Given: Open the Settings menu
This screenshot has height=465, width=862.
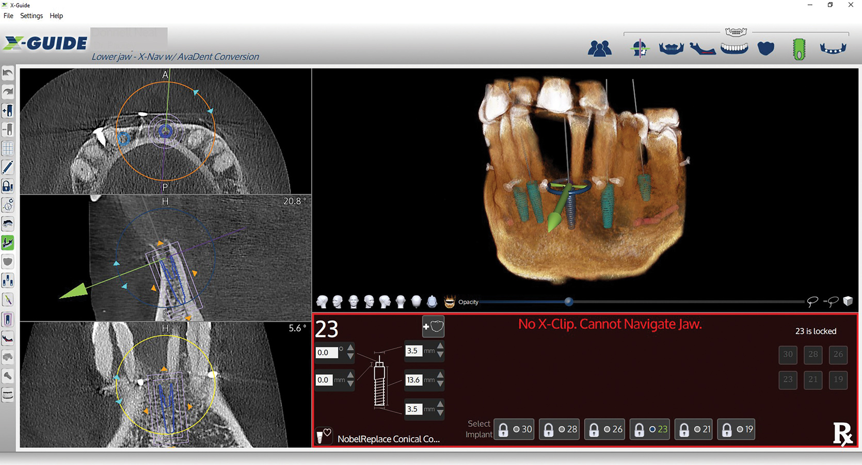Looking at the screenshot, I should point(31,16).
